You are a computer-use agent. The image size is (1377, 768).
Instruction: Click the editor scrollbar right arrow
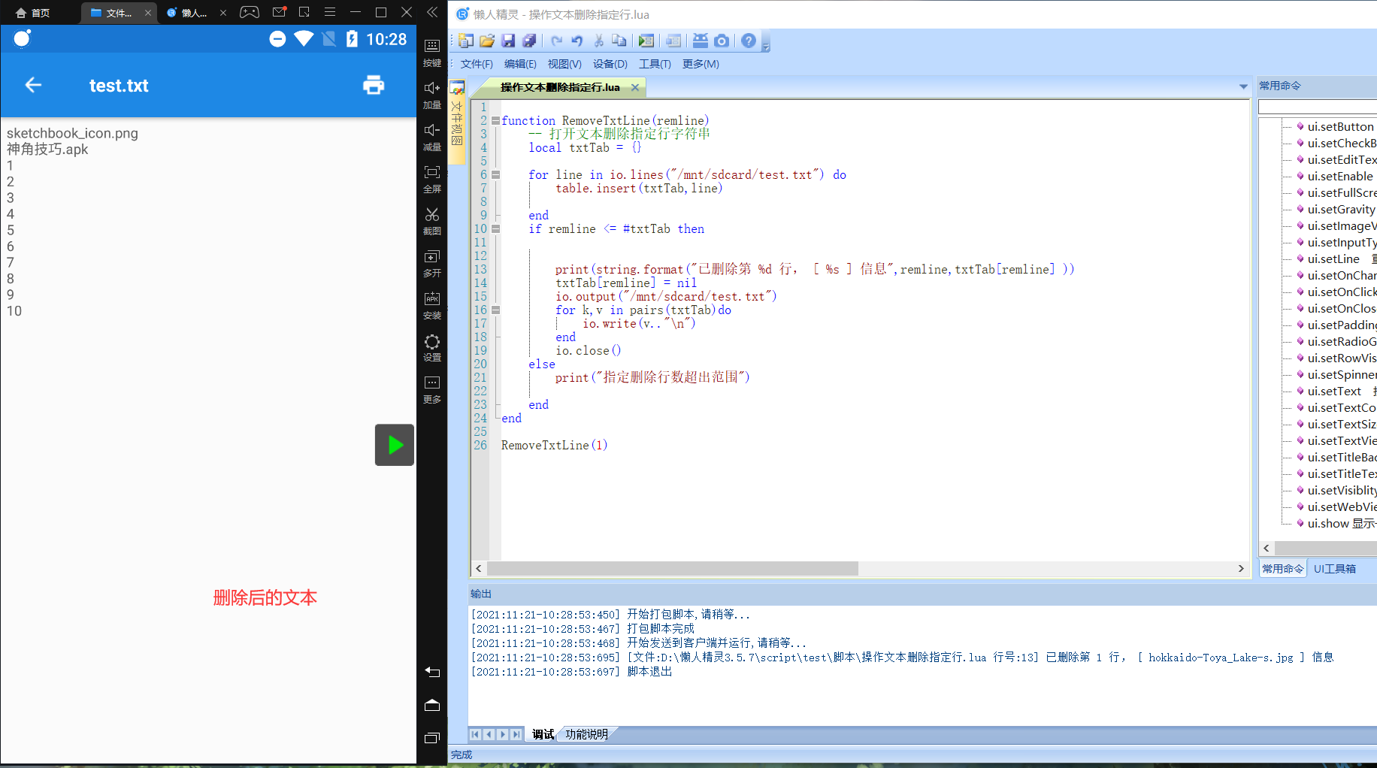[1241, 569]
